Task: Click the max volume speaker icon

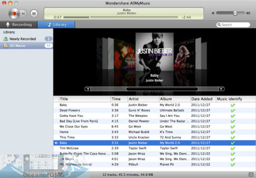Action: [x=248, y=13]
